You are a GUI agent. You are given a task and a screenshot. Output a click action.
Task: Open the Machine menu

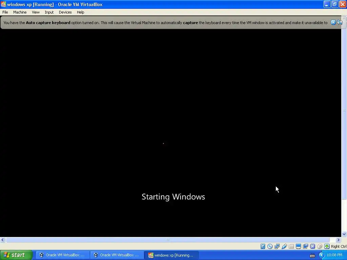pyautogui.click(x=20, y=12)
